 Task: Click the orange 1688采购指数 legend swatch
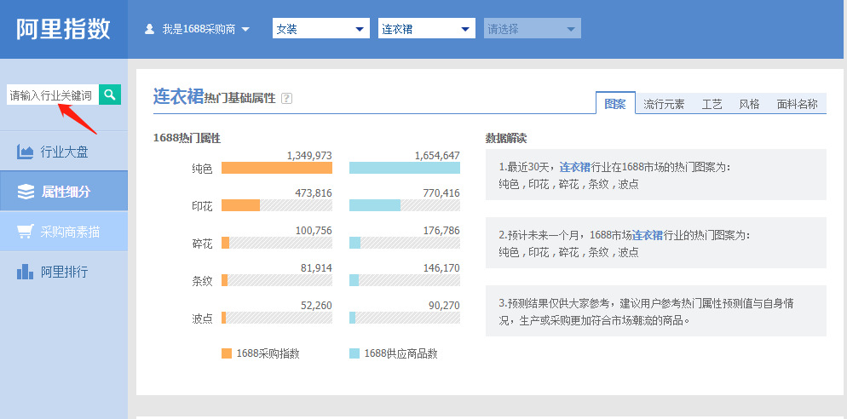[x=227, y=353]
